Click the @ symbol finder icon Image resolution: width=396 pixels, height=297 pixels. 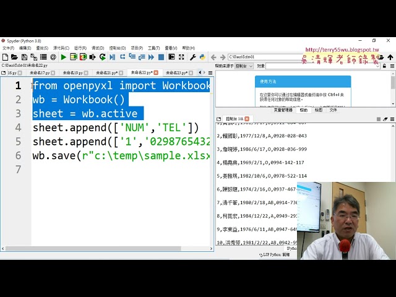53,57
